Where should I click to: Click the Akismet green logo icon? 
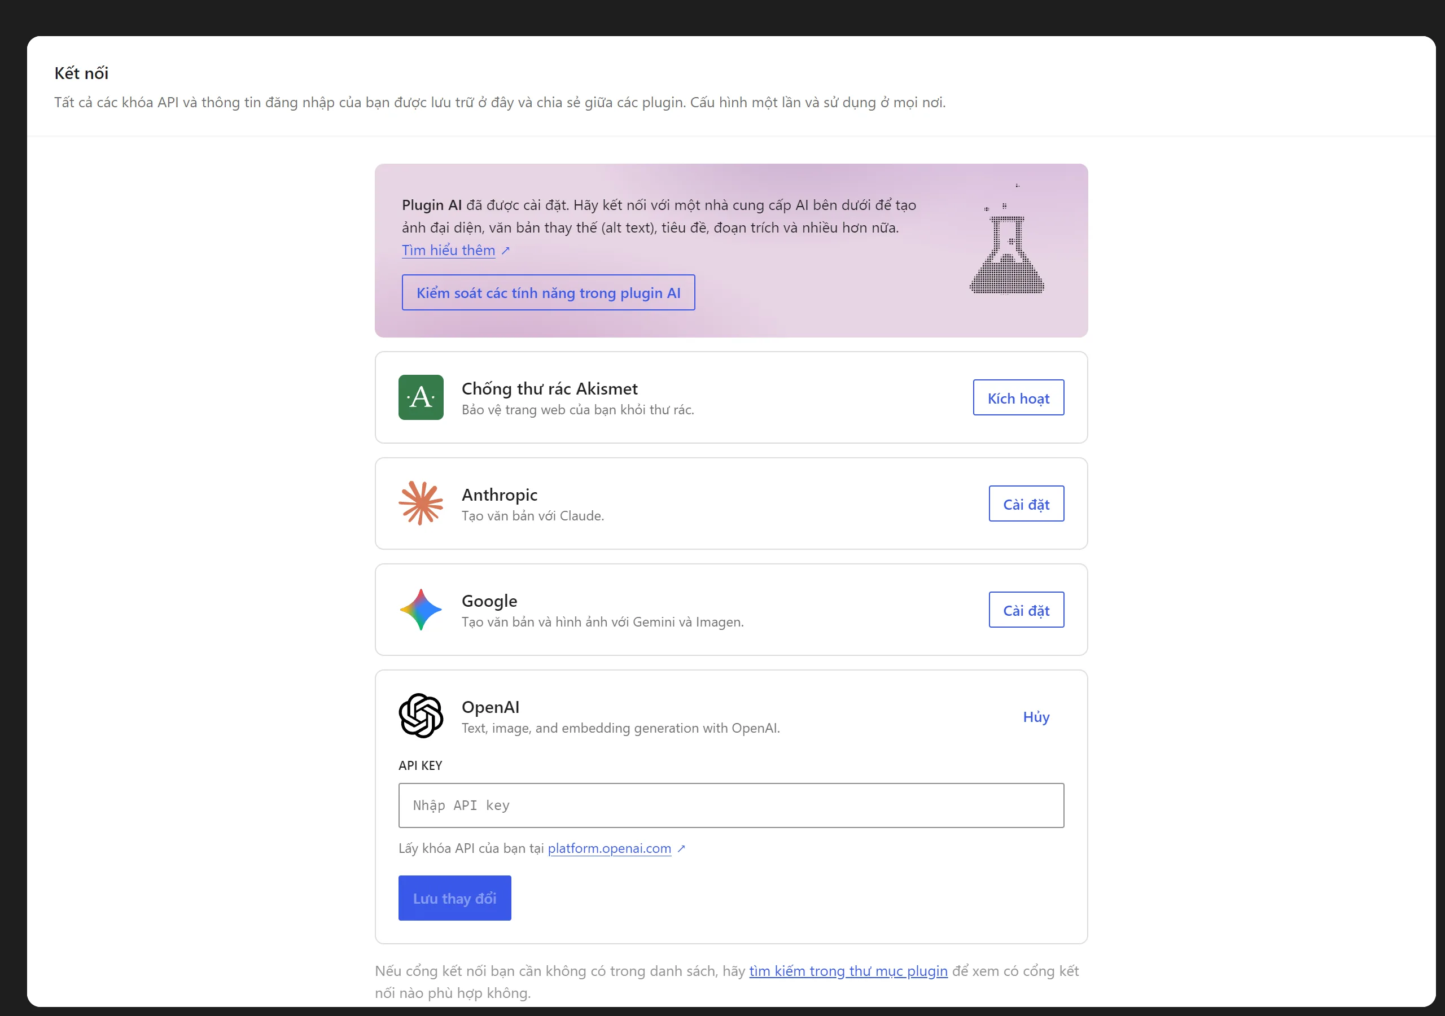pos(421,397)
